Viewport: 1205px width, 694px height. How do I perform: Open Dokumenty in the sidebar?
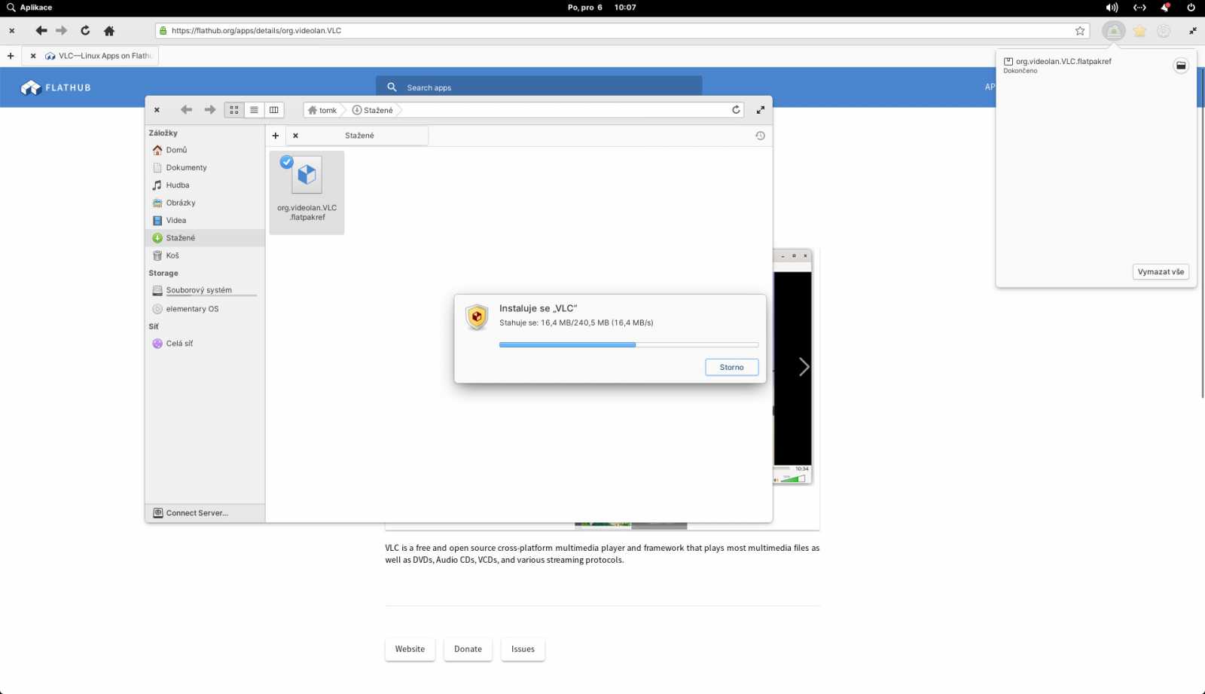click(205, 167)
